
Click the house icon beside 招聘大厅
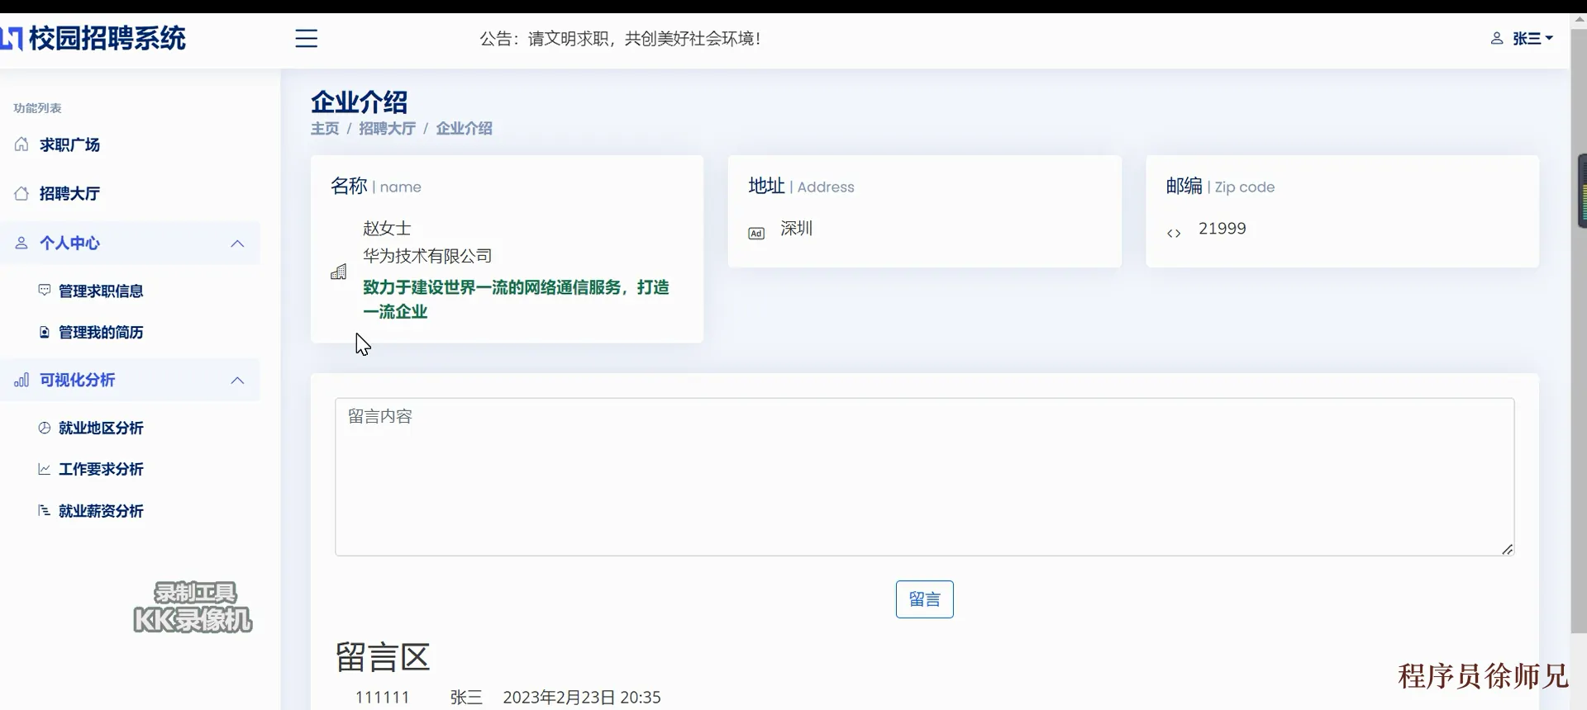click(21, 193)
